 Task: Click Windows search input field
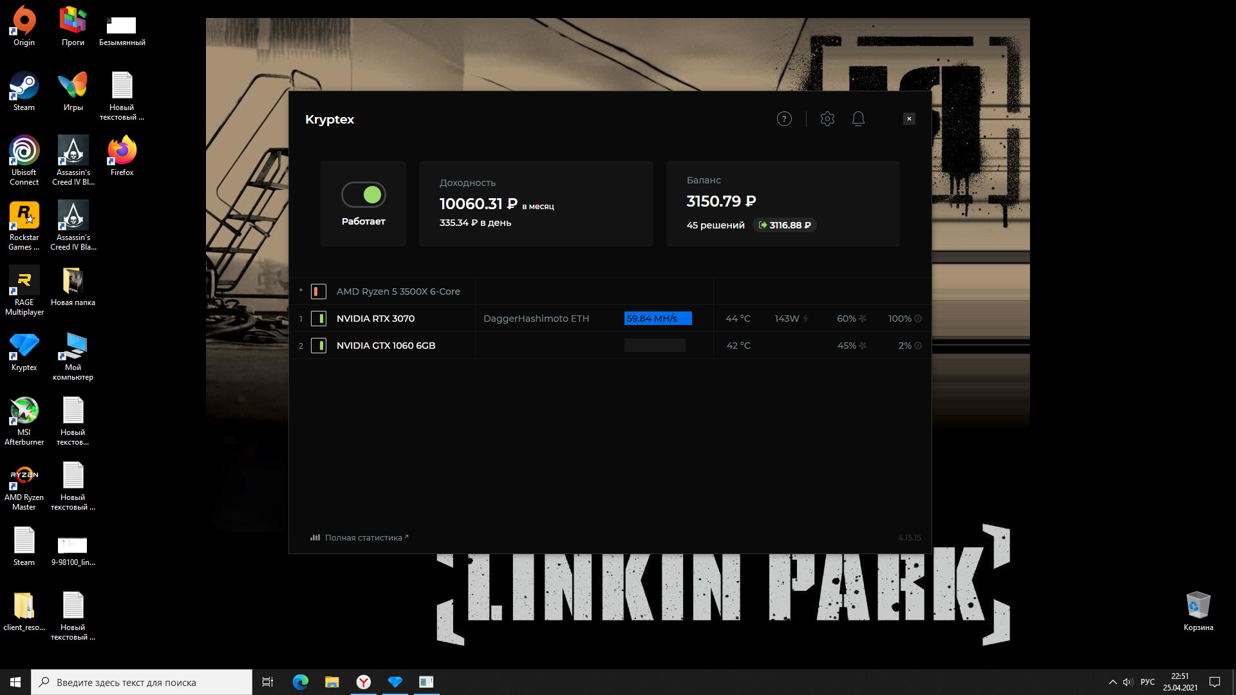click(x=142, y=683)
